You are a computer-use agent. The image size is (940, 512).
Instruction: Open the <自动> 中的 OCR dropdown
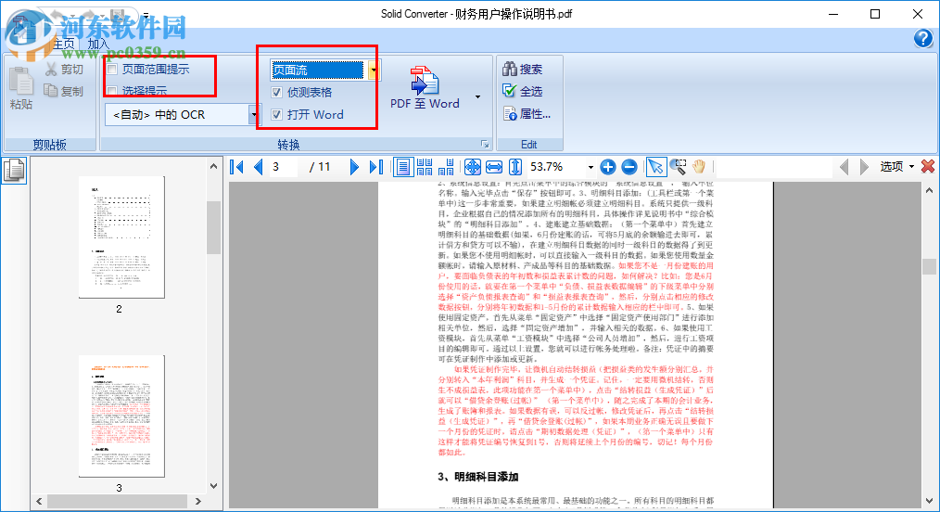[x=254, y=114]
